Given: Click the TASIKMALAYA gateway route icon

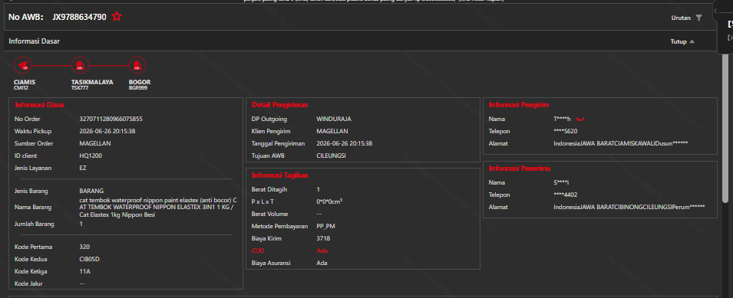Looking at the screenshot, I should click(x=80, y=65).
